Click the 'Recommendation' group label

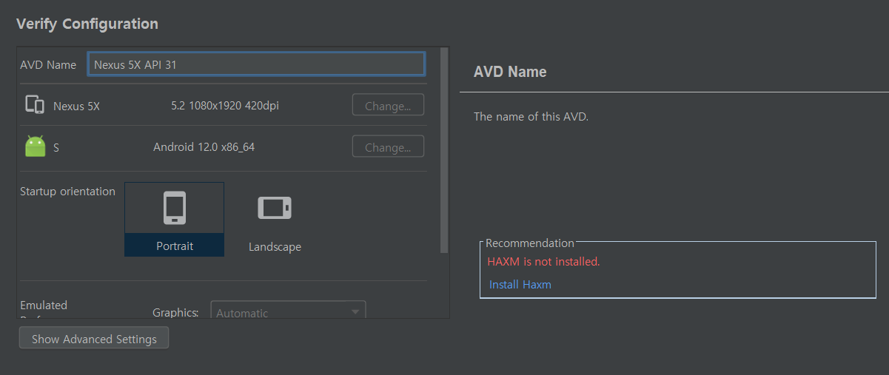(530, 243)
